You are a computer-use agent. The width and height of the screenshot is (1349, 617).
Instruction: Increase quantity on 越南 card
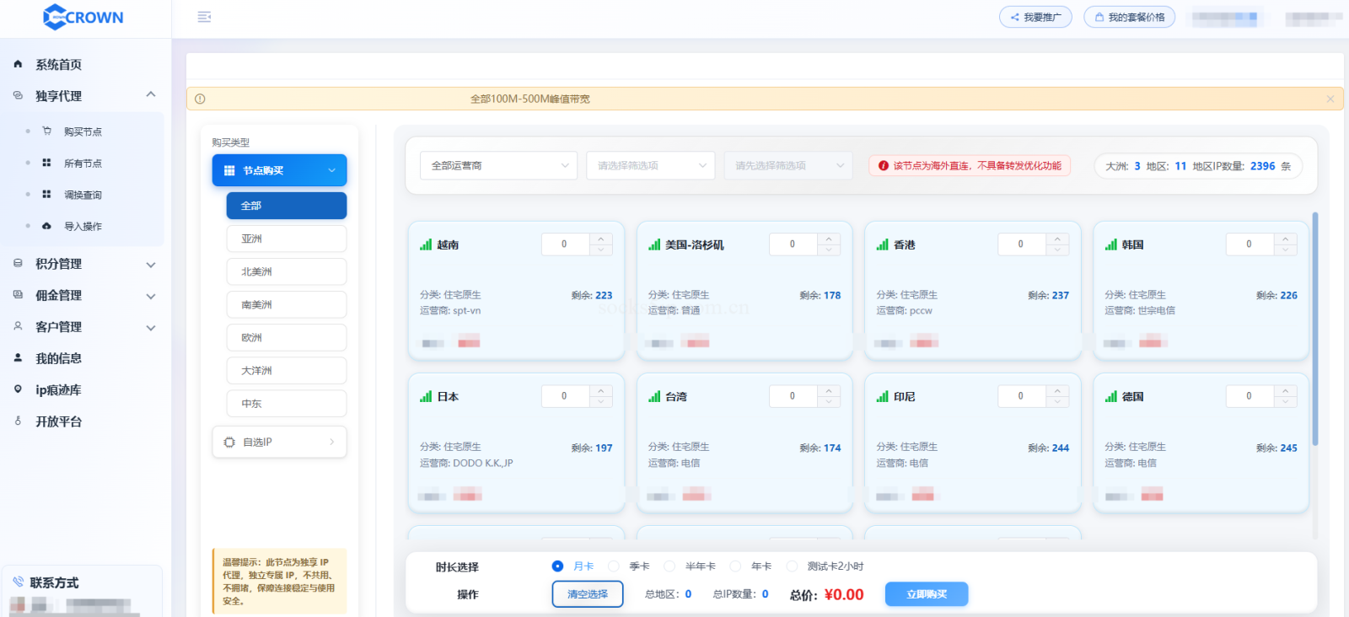click(601, 239)
